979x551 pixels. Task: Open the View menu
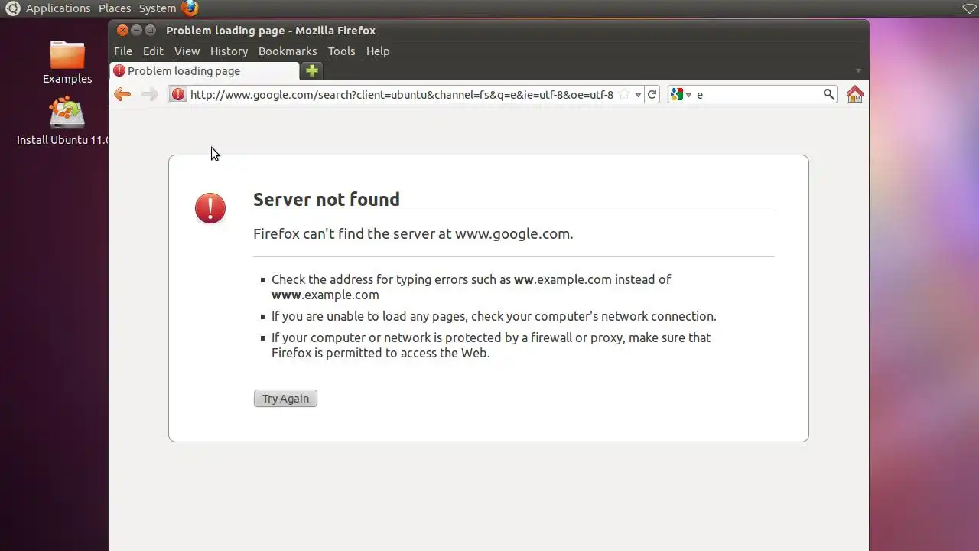(187, 51)
